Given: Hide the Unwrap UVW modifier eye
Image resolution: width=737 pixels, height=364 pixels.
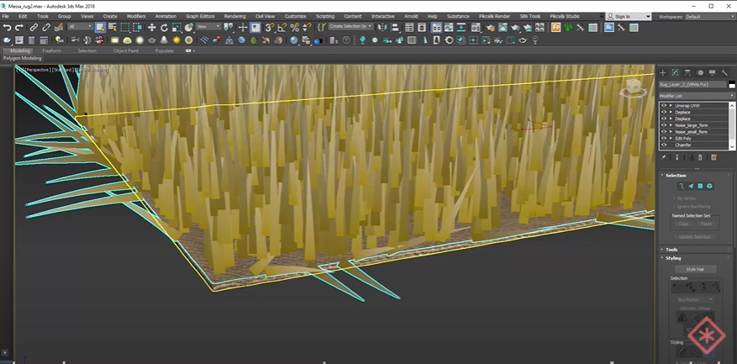Looking at the screenshot, I should click(x=664, y=106).
